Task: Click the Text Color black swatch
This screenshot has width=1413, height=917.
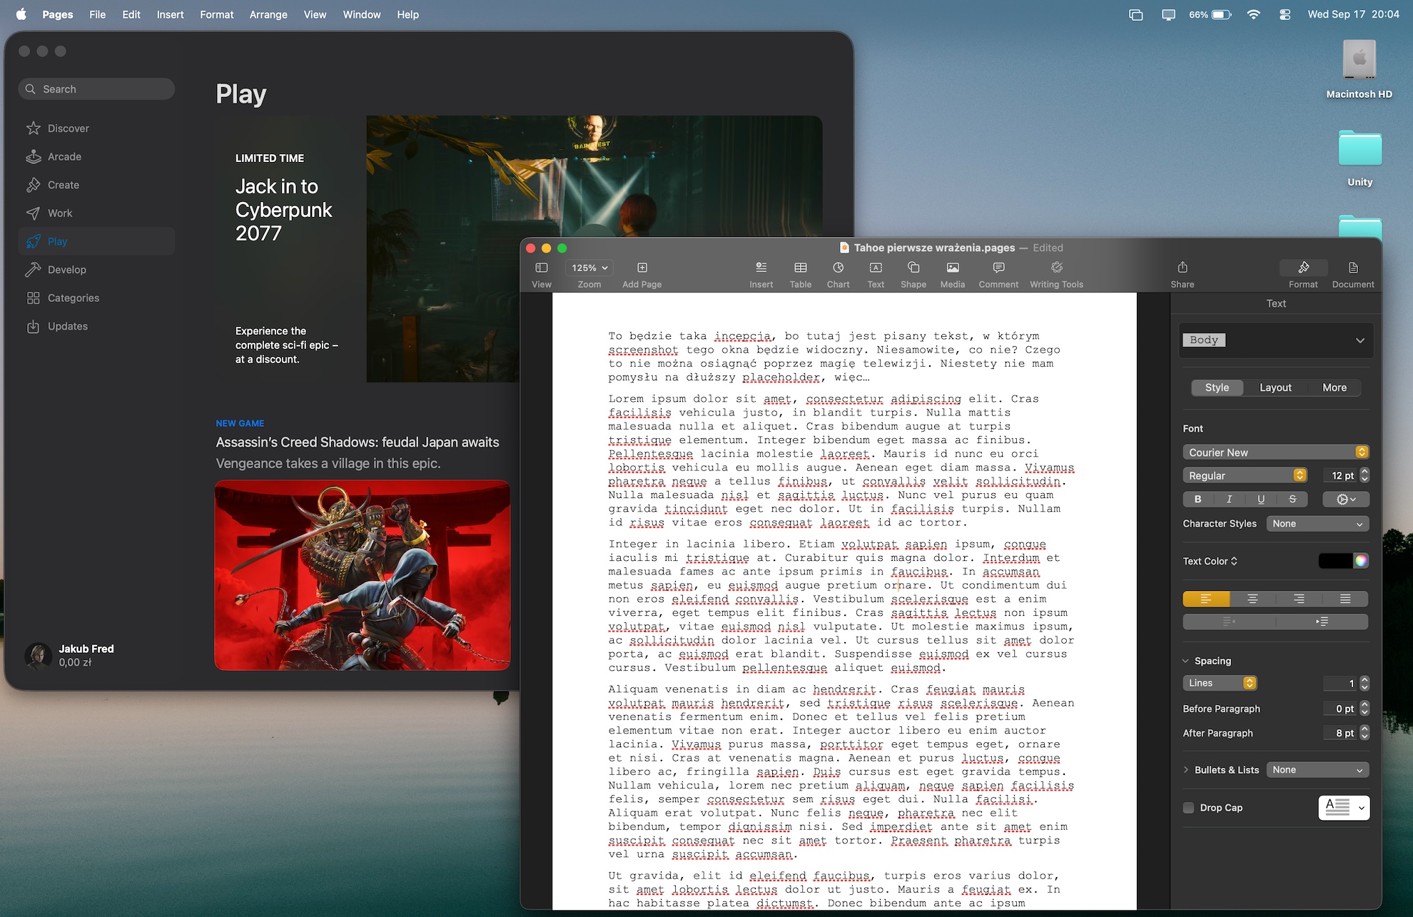Action: (x=1335, y=561)
